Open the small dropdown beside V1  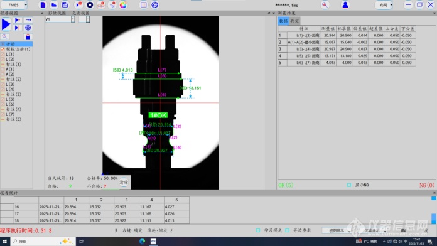pos(88,19)
